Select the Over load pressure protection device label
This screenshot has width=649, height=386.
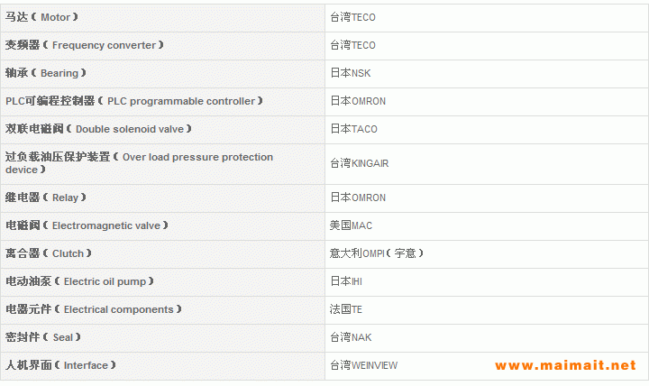point(139,163)
